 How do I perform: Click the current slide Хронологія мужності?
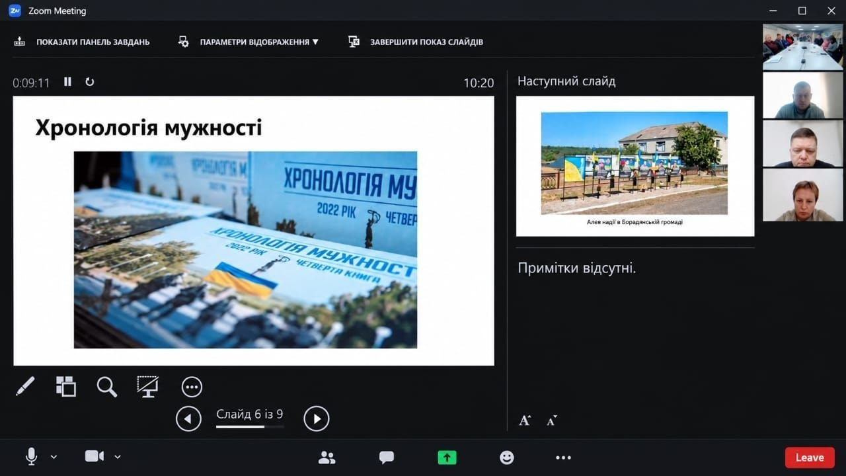coord(254,231)
